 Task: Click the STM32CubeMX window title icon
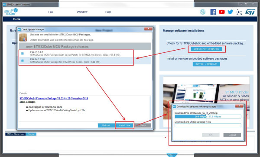(x=4, y=4)
